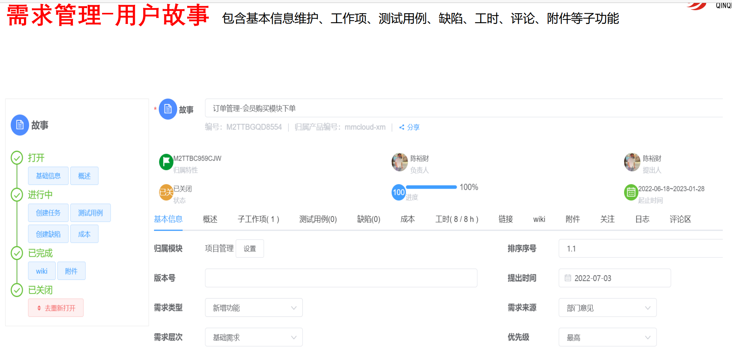Screen dimensions: 732x349
Task: Click the 打开 workflow step checkmark
Action: [17, 158]
